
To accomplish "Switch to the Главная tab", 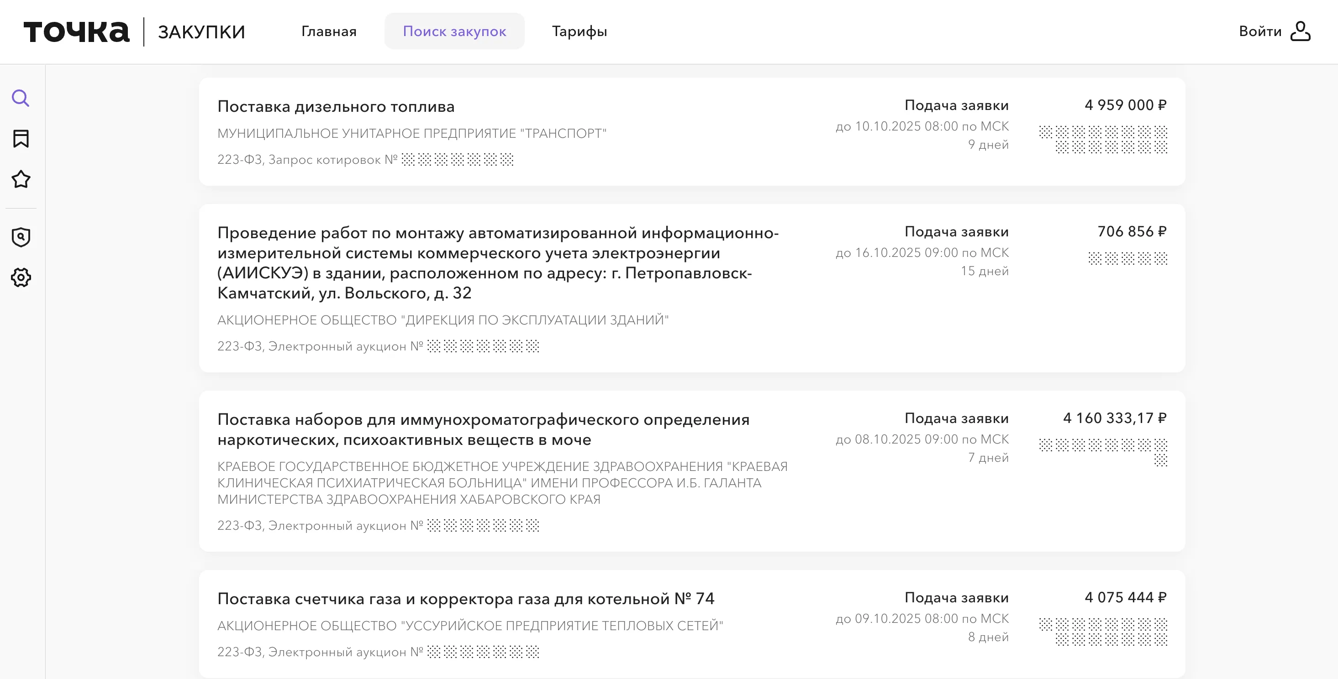I will click(x=329, y=31).
